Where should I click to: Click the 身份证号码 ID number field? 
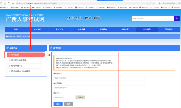(99, 88)
